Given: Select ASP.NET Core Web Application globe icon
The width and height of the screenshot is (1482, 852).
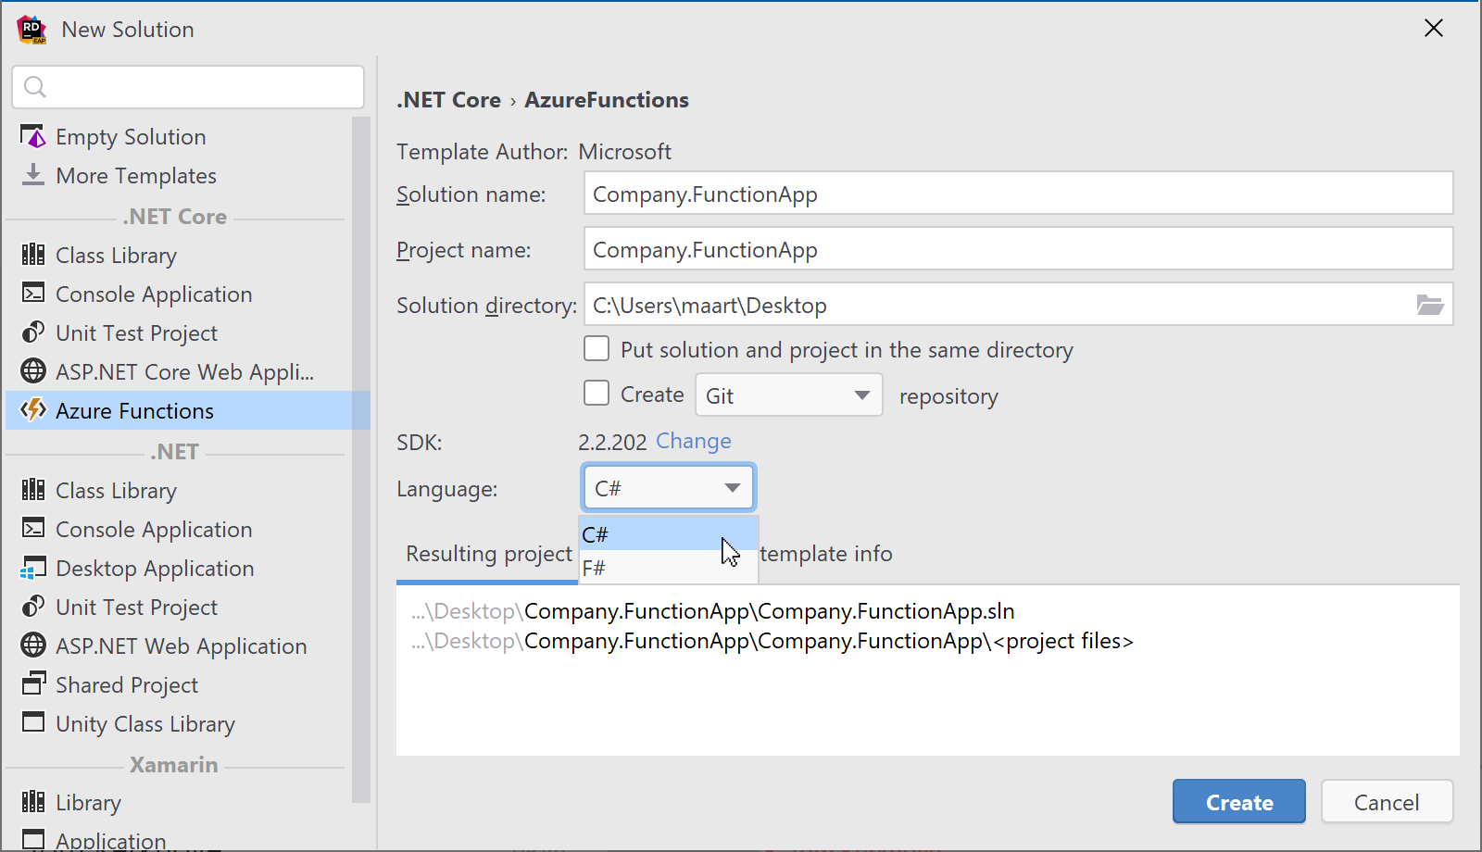Looking at the screenshot, I should coord(33,371).
